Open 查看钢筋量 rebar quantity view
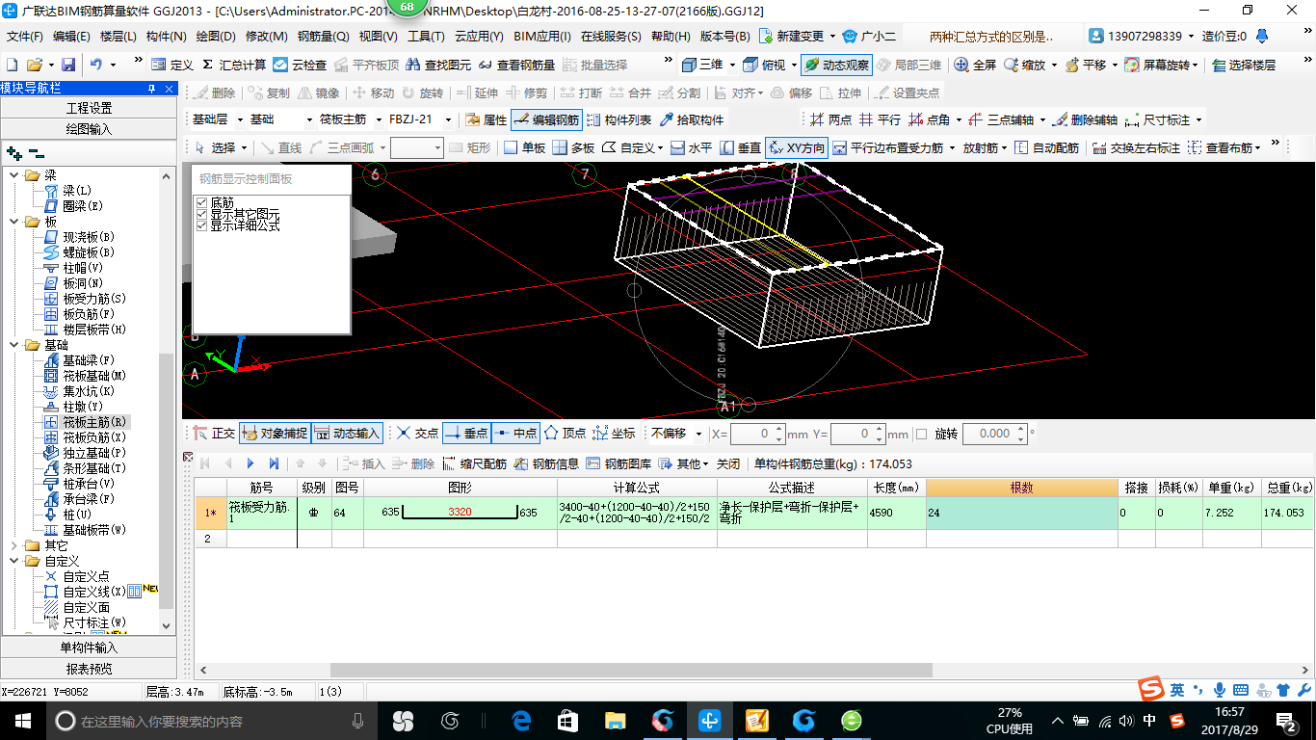1316x740 pixels. [516, 65]
